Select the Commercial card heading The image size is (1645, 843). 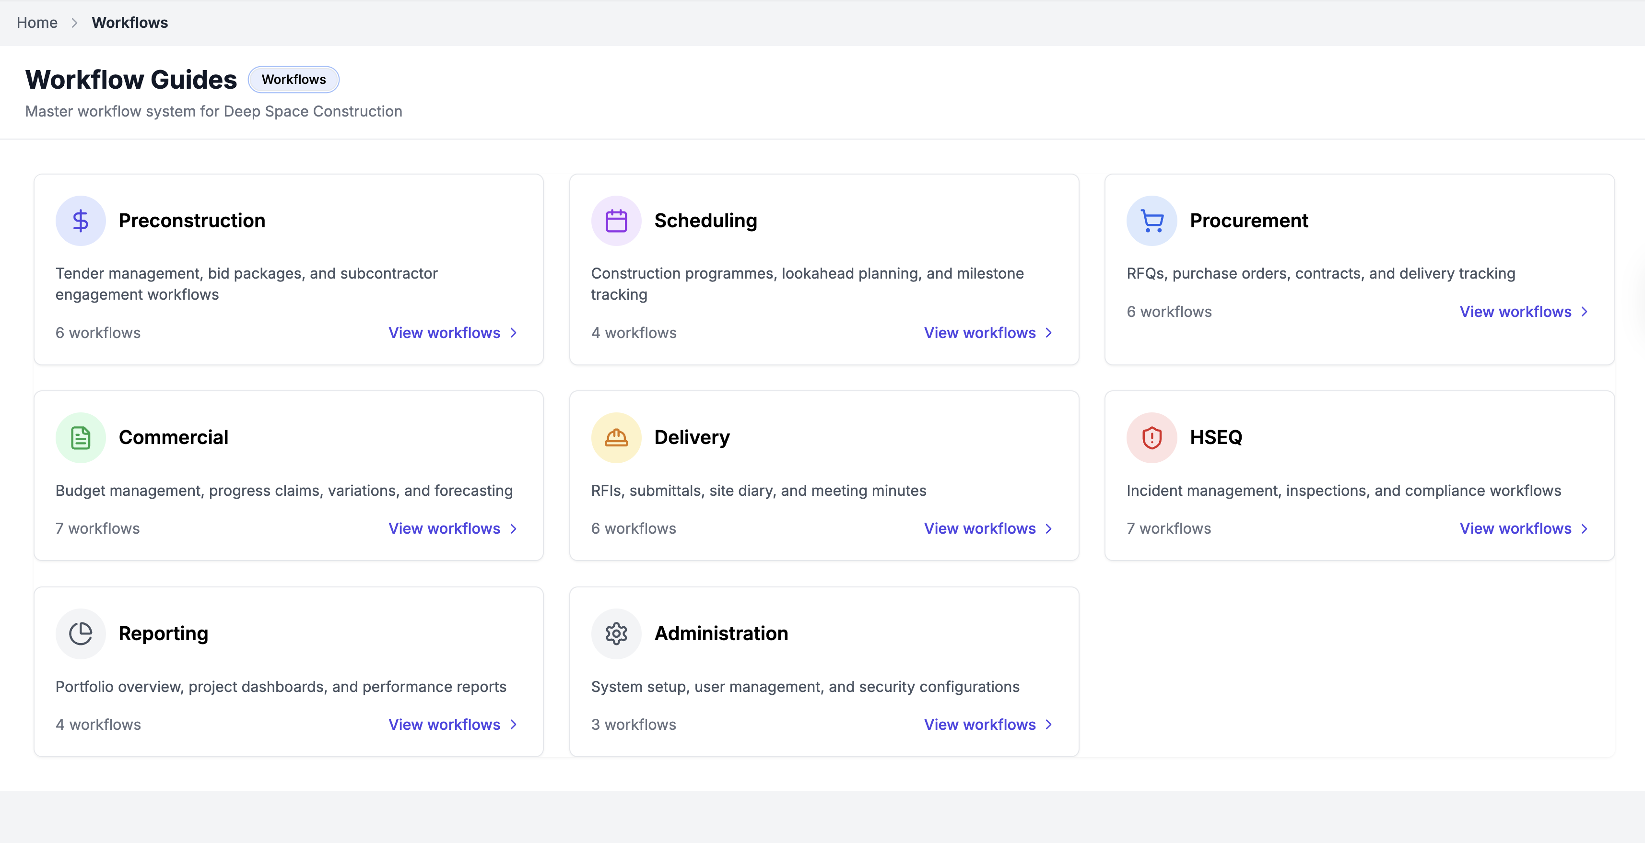[173, 437]
